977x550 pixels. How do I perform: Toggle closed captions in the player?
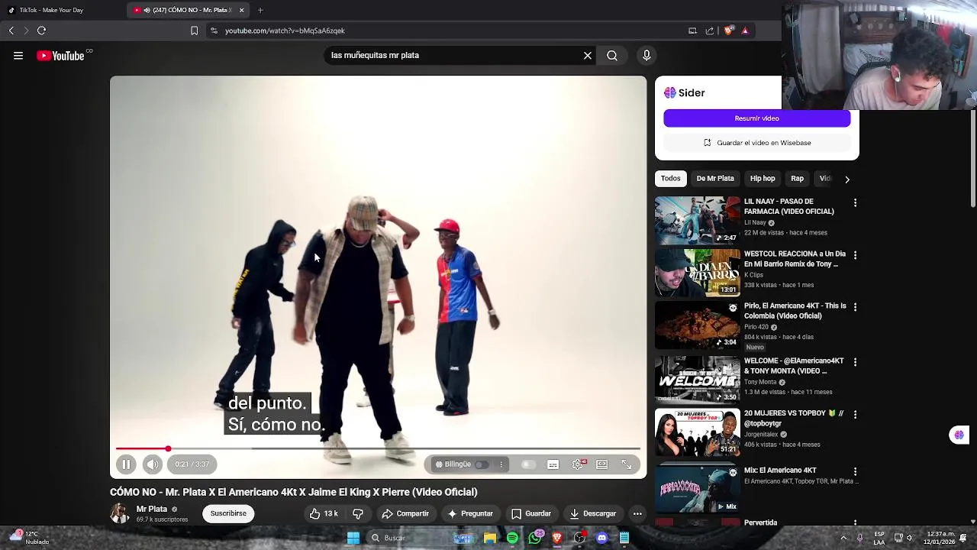[x=553, y=464]
